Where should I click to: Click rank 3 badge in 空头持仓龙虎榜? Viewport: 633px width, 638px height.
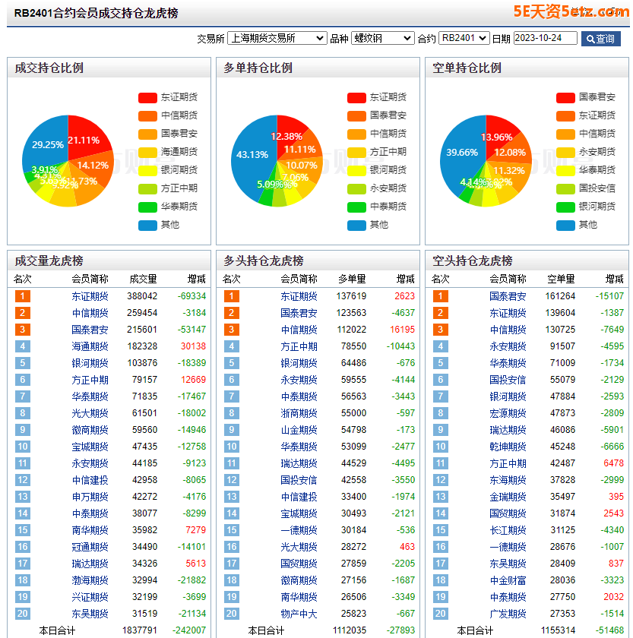[x=440, y=330]
